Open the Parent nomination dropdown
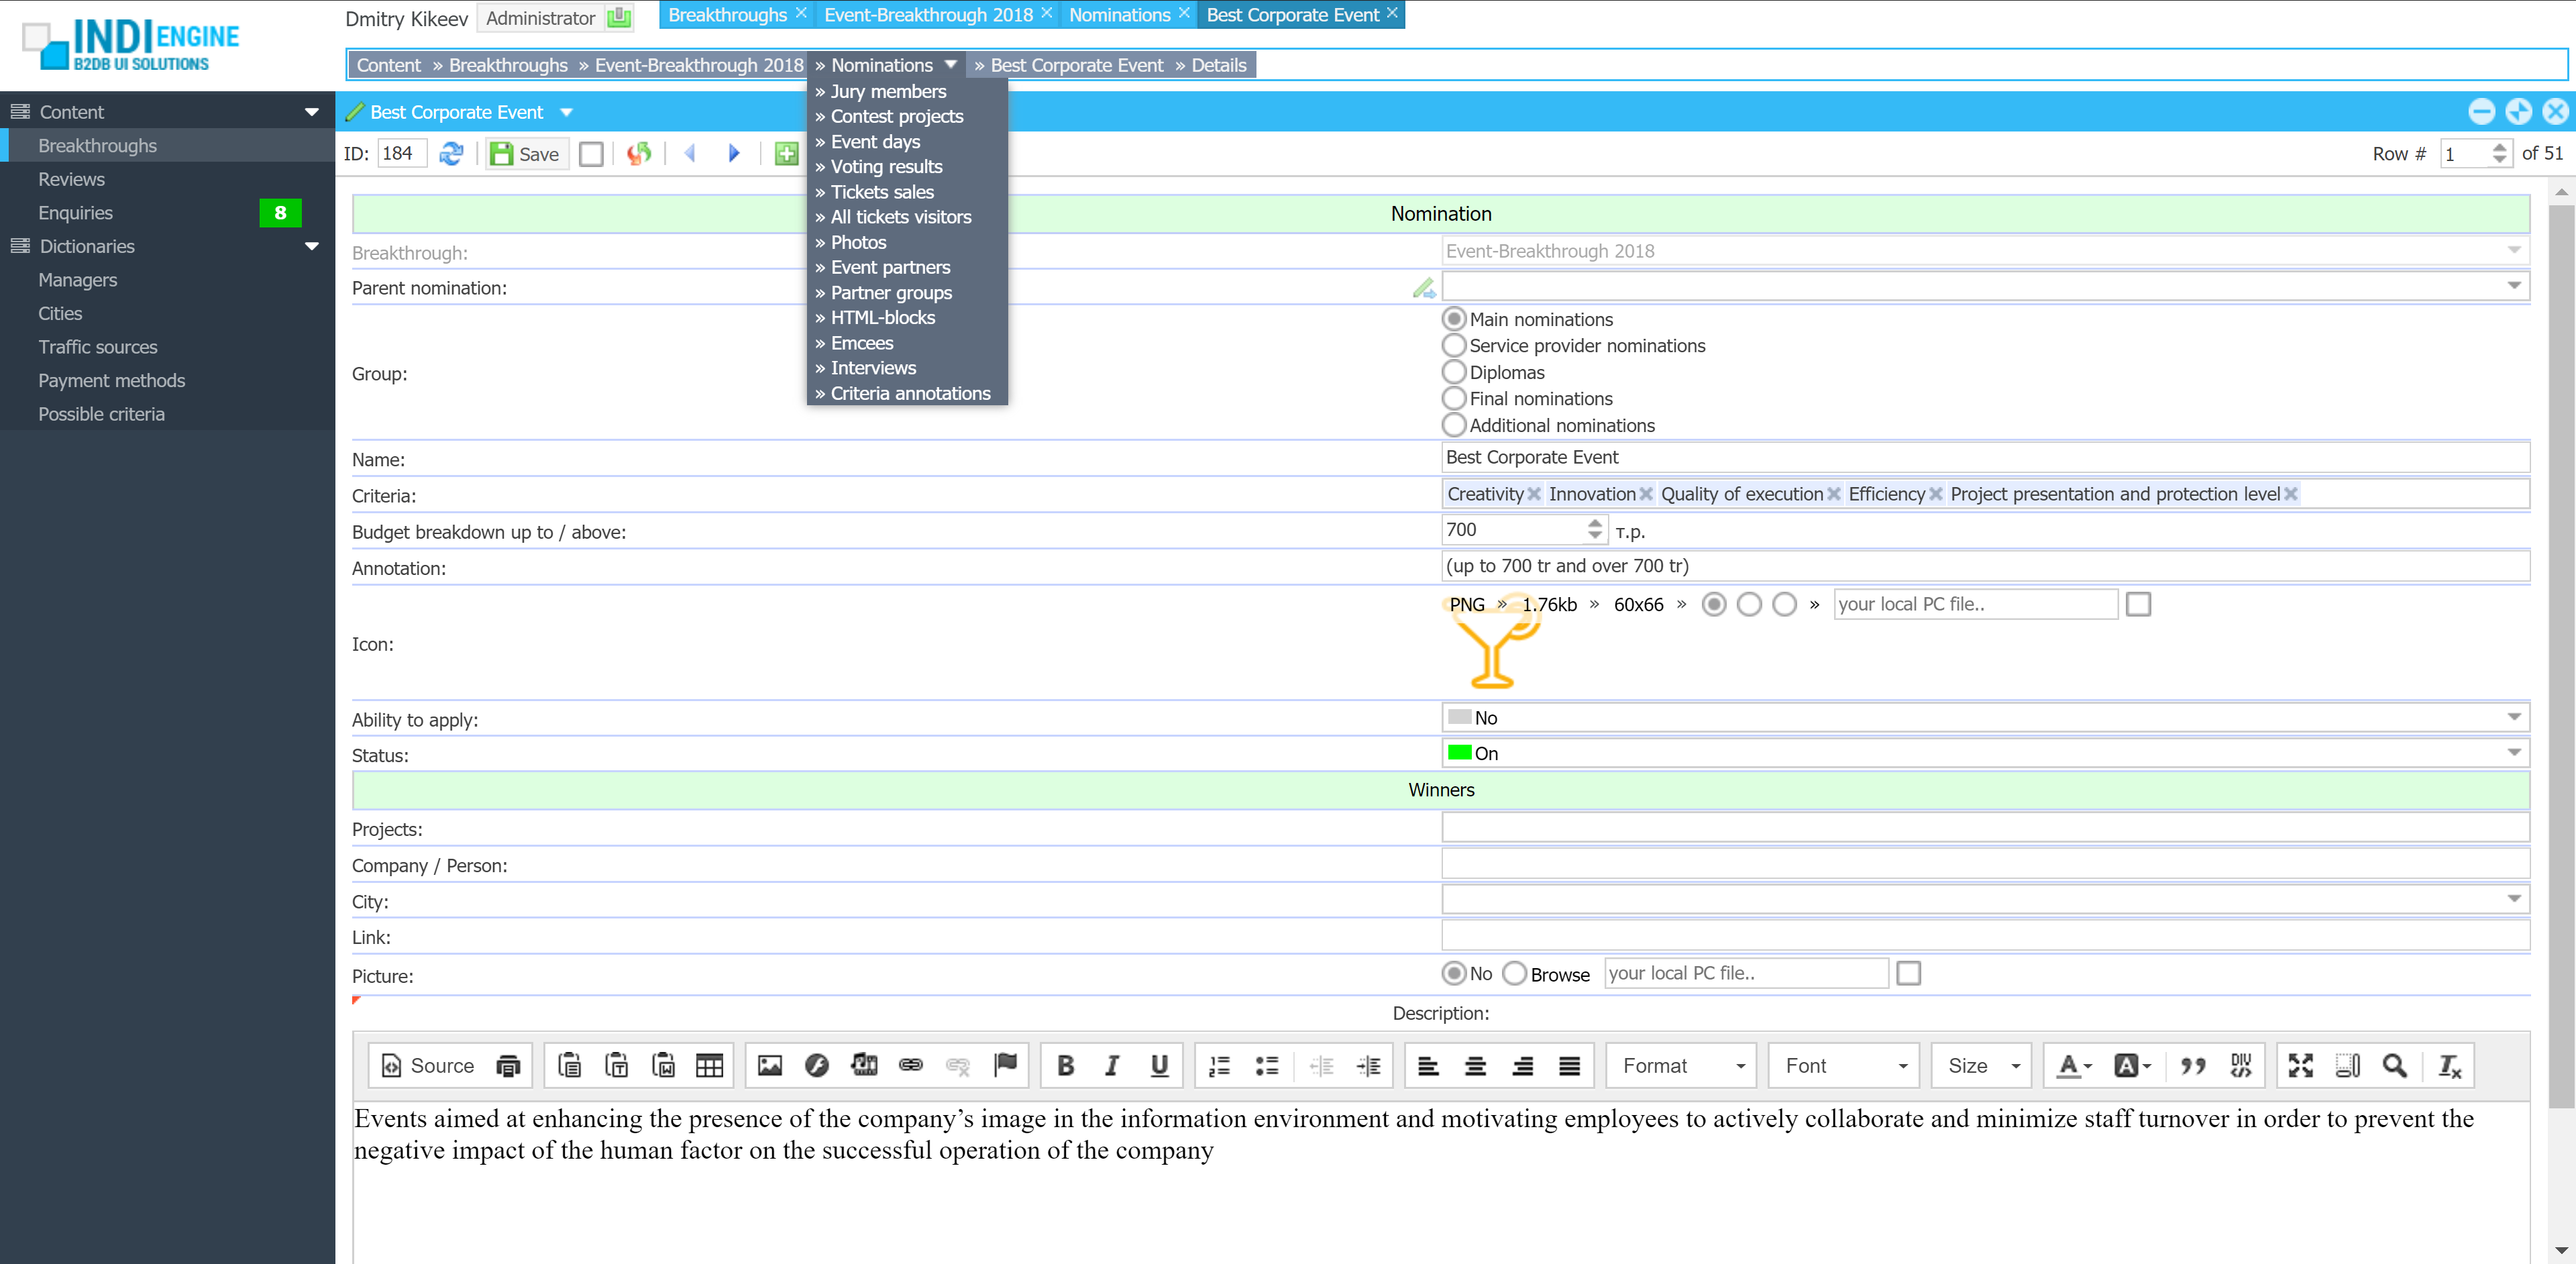Screen dimensions: 2576x1264 2513,287
